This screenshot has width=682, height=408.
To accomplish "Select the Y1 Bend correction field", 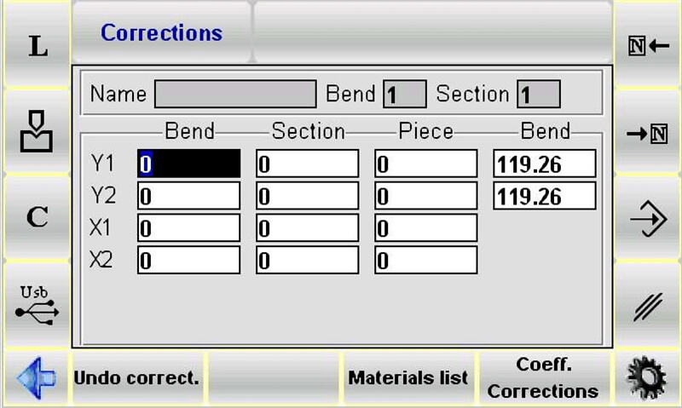I will [x=188, y=164].
